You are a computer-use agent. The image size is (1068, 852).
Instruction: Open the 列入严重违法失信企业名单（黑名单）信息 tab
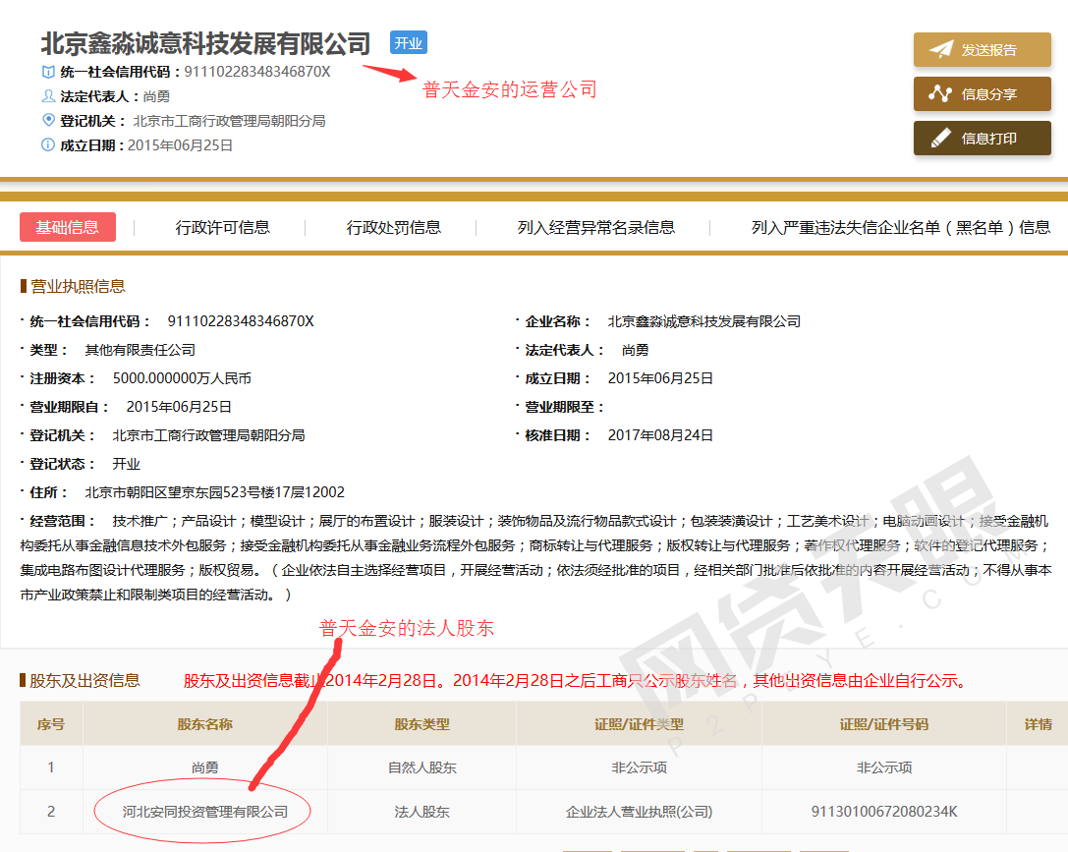point(900,227)
